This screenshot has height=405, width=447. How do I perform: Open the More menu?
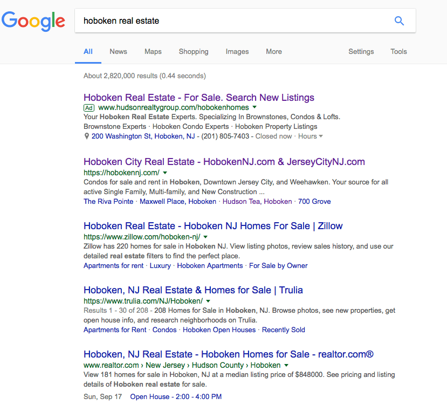click(274, 52)
